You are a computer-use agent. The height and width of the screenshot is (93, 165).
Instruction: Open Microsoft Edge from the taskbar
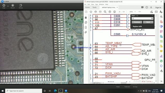(x=55, y=91)
